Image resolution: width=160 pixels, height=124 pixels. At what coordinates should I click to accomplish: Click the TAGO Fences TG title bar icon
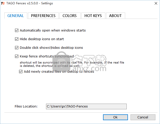pos(3,3)
